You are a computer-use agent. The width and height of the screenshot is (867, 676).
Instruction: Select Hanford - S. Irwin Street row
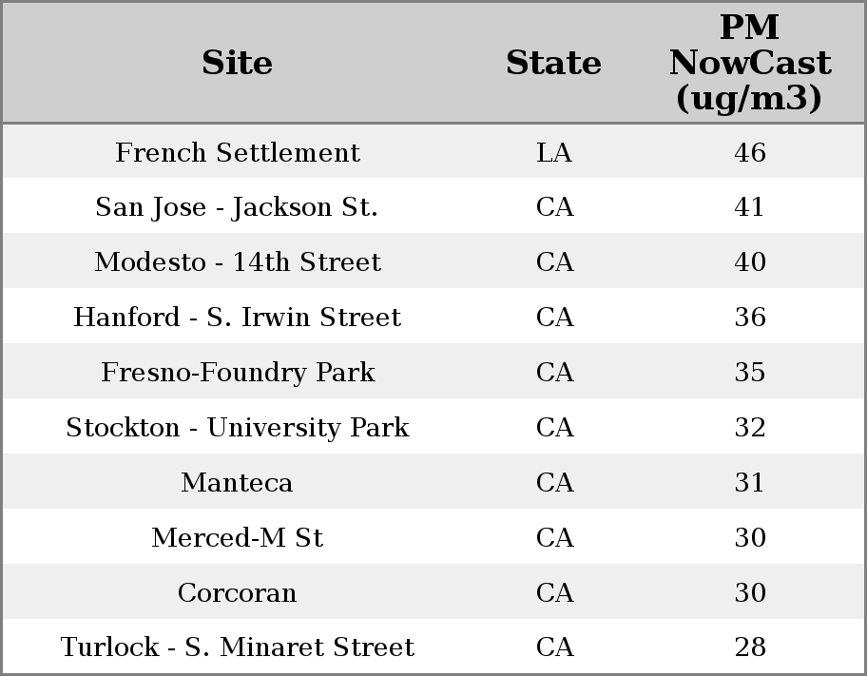coord(238,318)
